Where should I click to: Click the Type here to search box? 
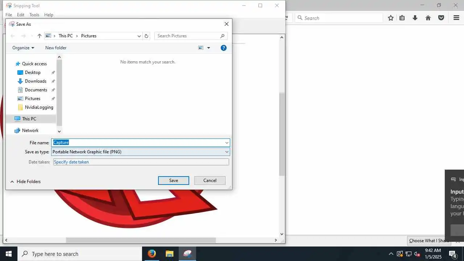coord(80,254)
